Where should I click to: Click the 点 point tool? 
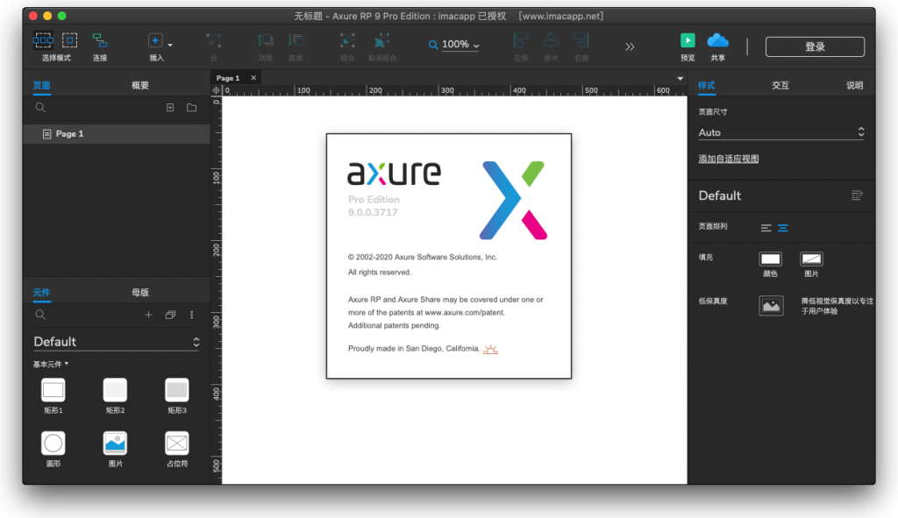click(x=214, y=40)
